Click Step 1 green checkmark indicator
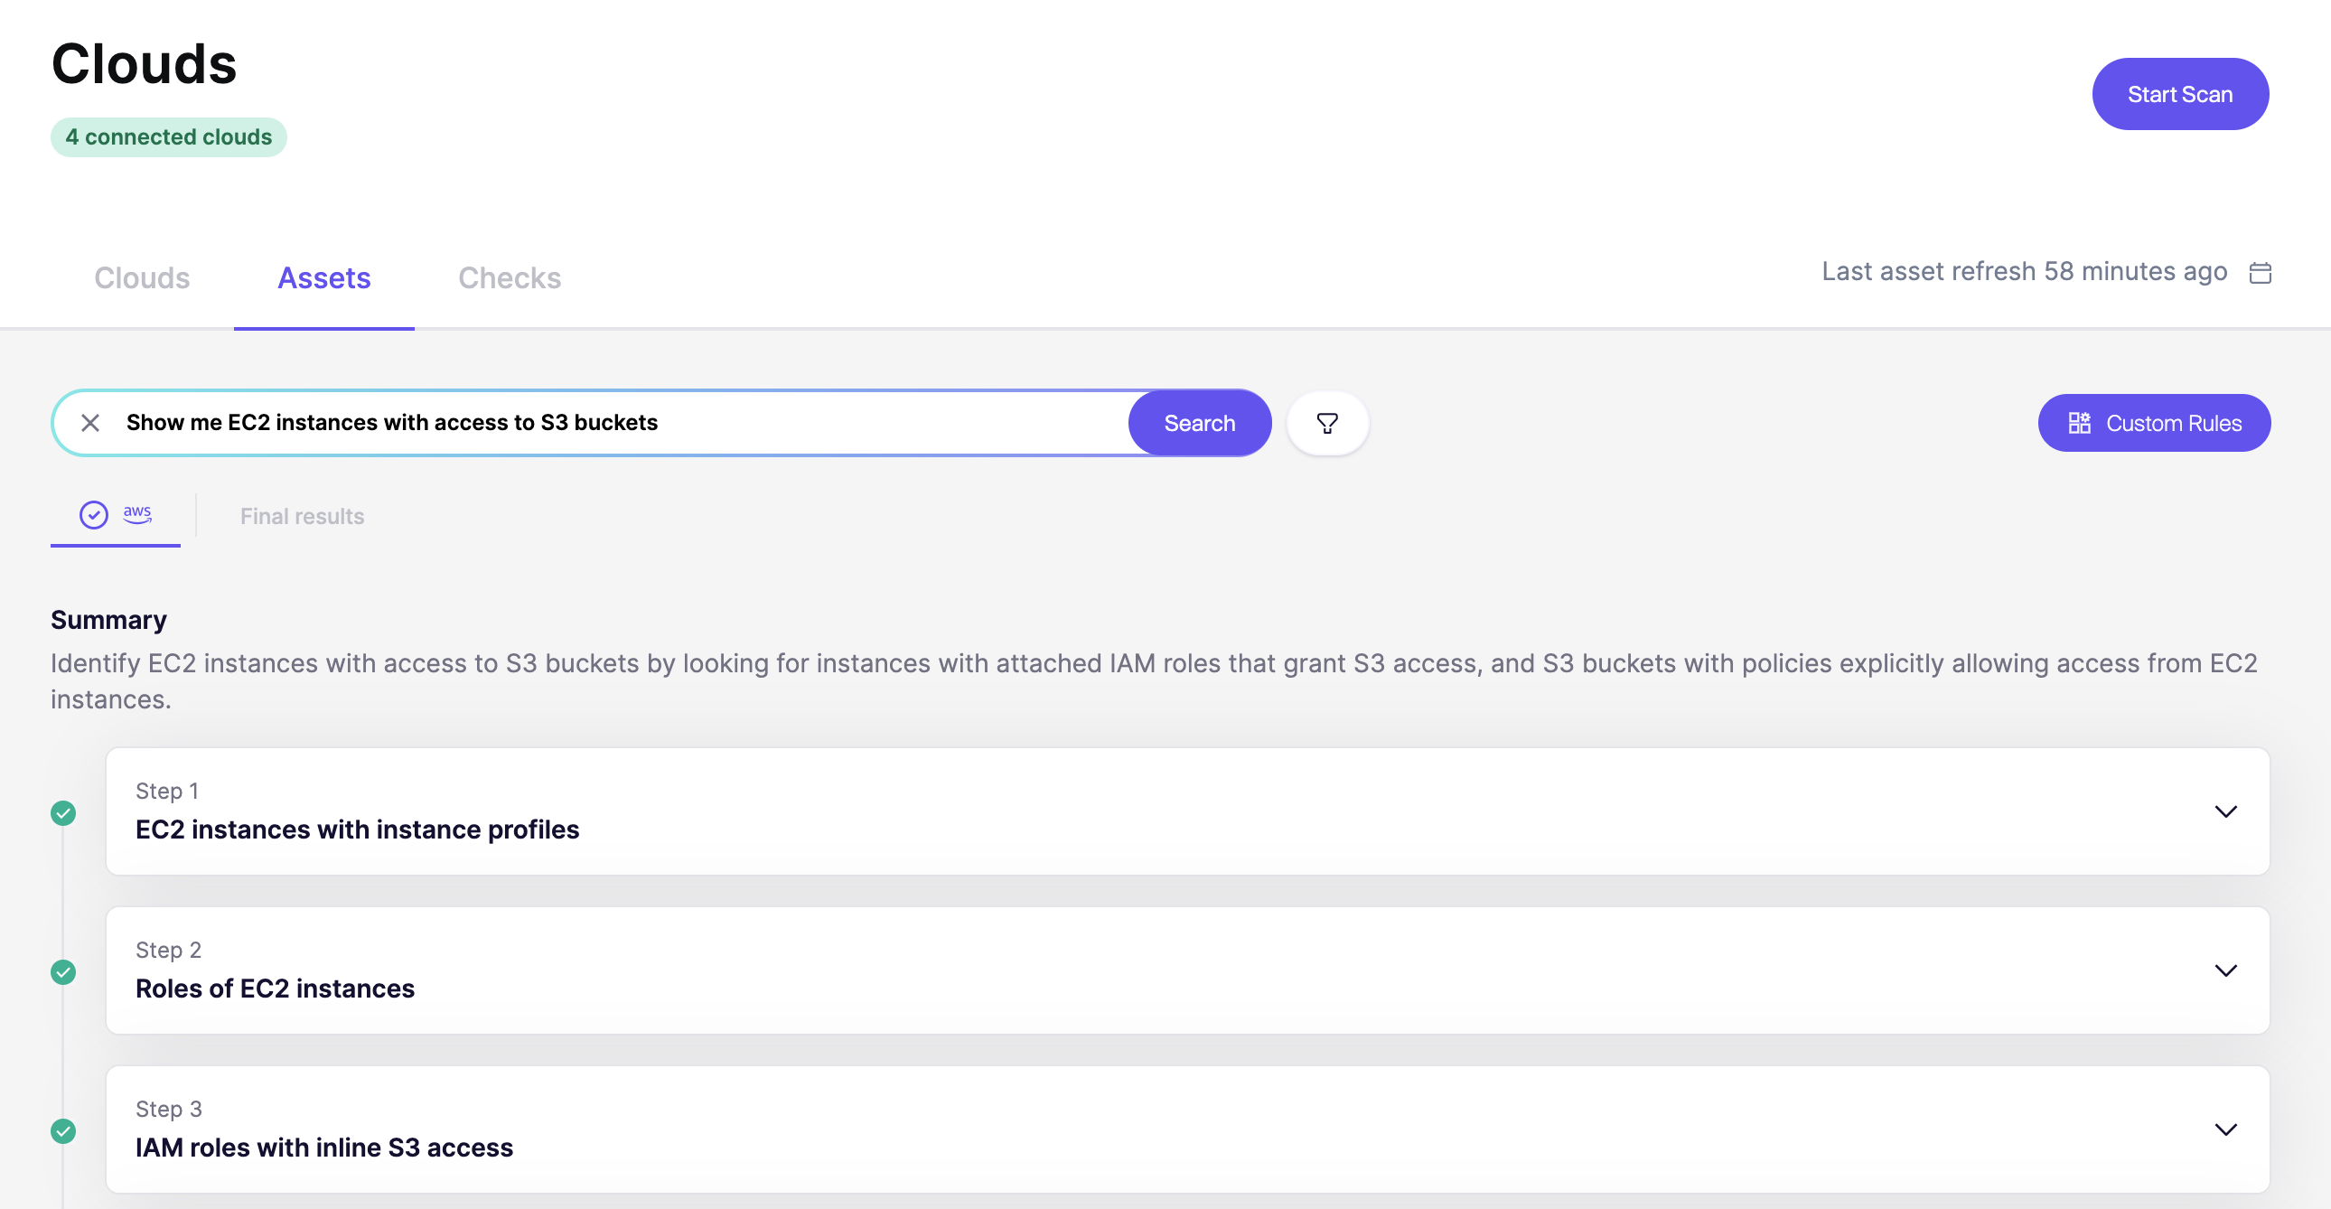Image resolution: width=2331 pixels, height=1209 pixels. [63, 812]
